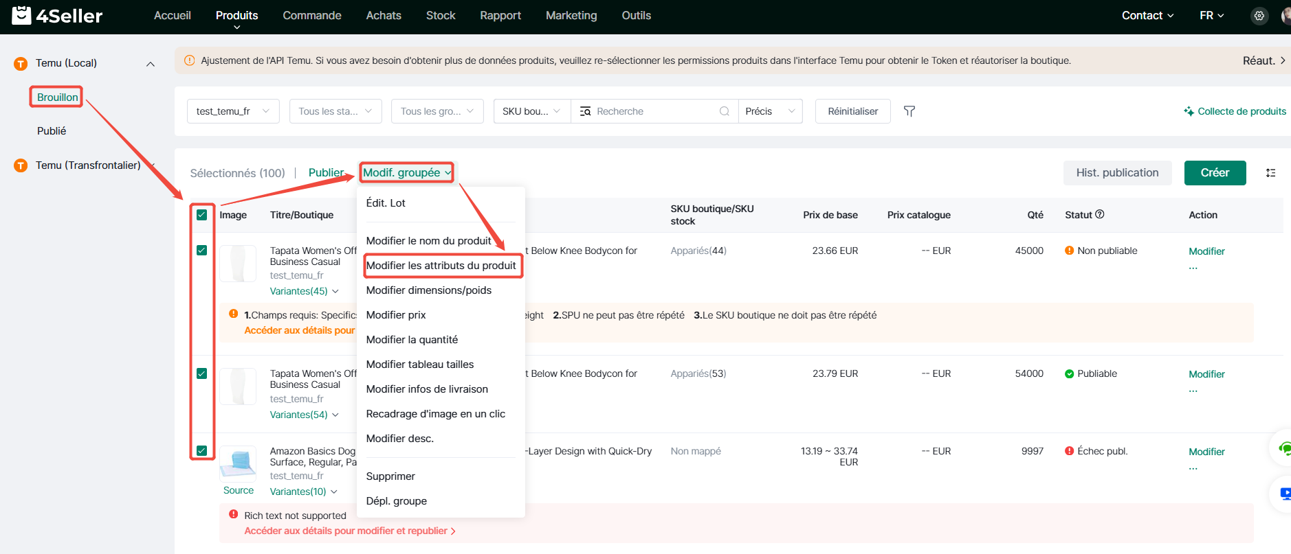The width and height of the screenshot is (1291, 554).
Task: Click the Publiable green status icon
Action: (x=1069, y=373)
